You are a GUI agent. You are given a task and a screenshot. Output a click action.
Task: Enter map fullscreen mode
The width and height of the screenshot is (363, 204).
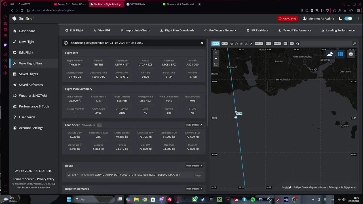pos(216,64)
